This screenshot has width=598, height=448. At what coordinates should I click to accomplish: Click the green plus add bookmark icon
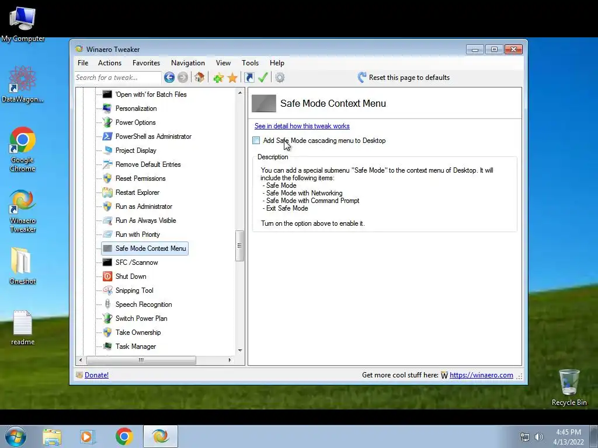[218, 78]
